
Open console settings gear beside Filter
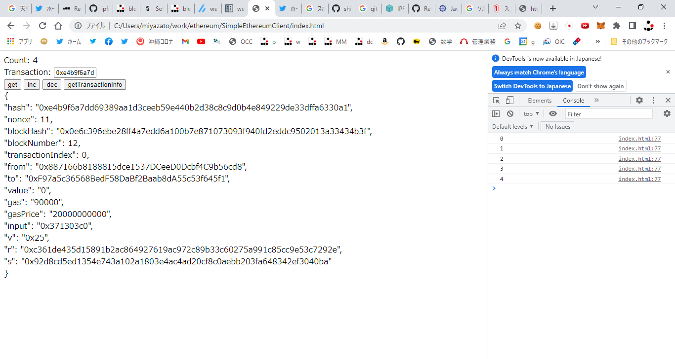point(667,114)
